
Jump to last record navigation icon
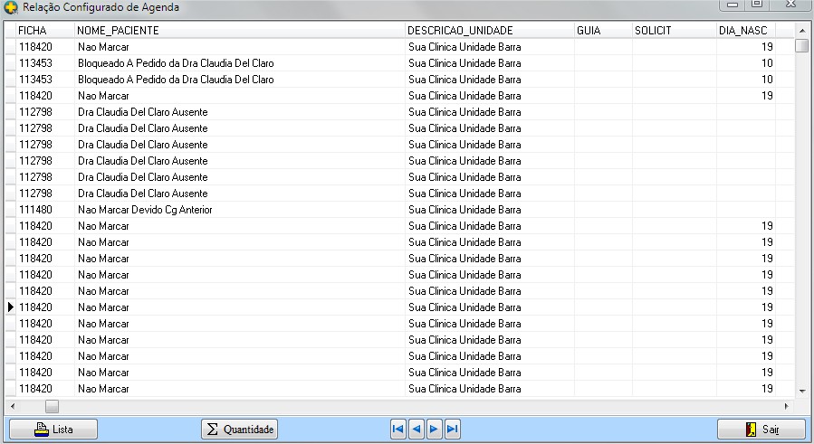tap(453, 429)
